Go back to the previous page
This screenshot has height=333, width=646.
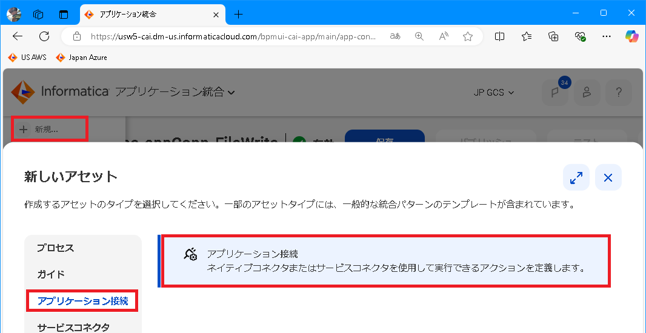tap(18, 36)
